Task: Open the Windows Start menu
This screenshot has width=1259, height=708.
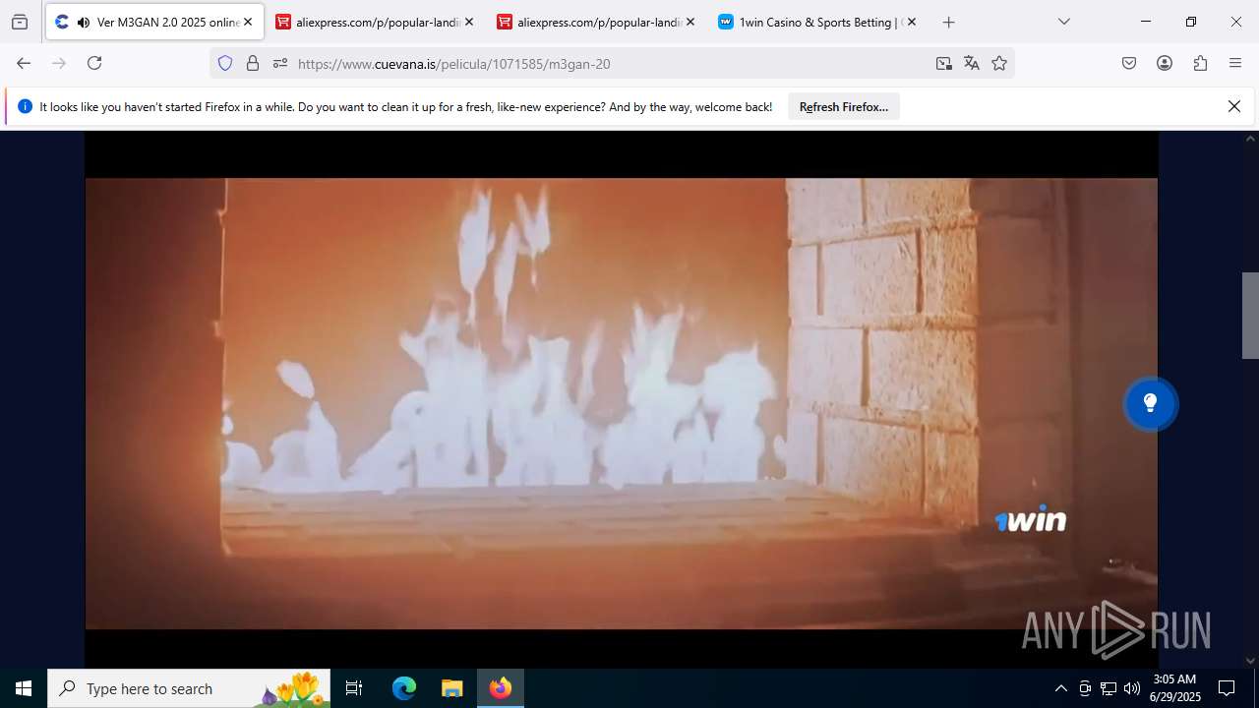Action: 24,688
